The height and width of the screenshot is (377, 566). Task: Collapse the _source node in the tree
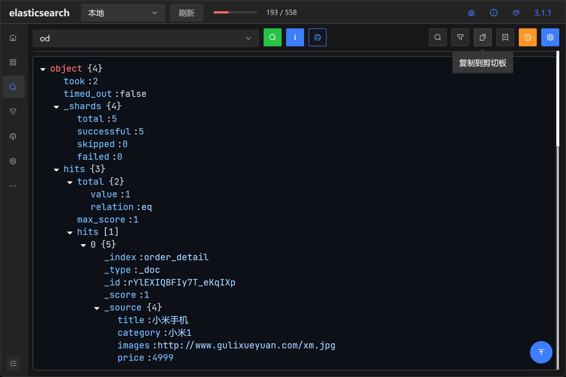tap(97, 308)
